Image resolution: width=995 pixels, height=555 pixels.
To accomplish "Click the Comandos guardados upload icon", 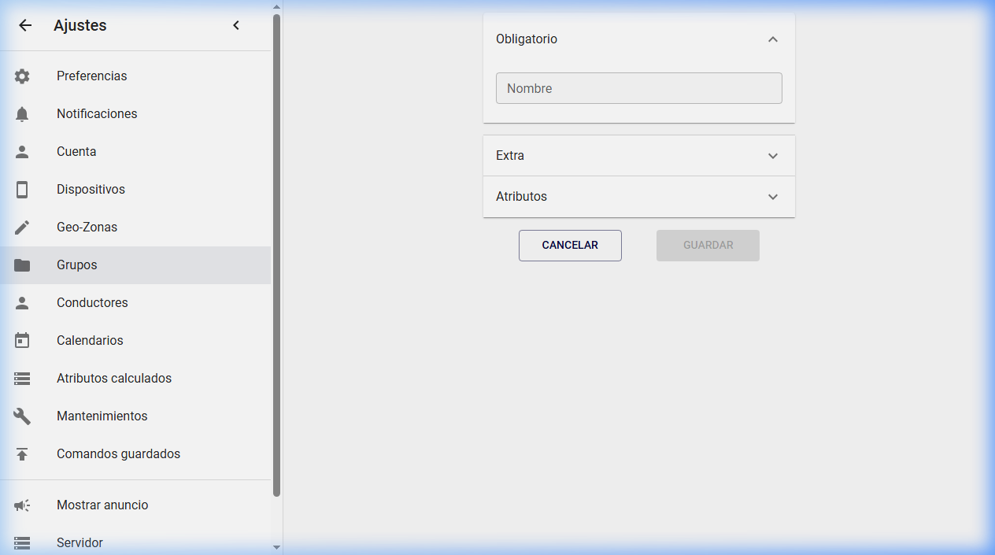I will tap(22, 454).
